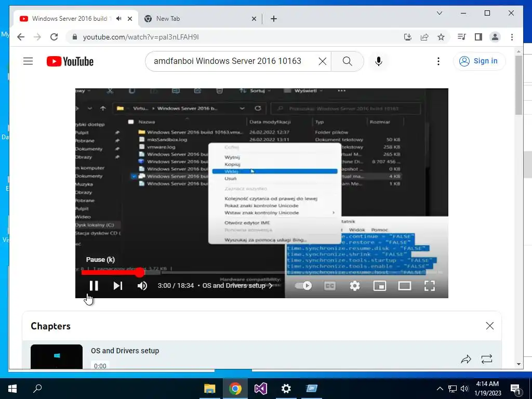Skip to the next video
Image resolution: width=532 pixels, height=399 pixels.
point(118,286)
